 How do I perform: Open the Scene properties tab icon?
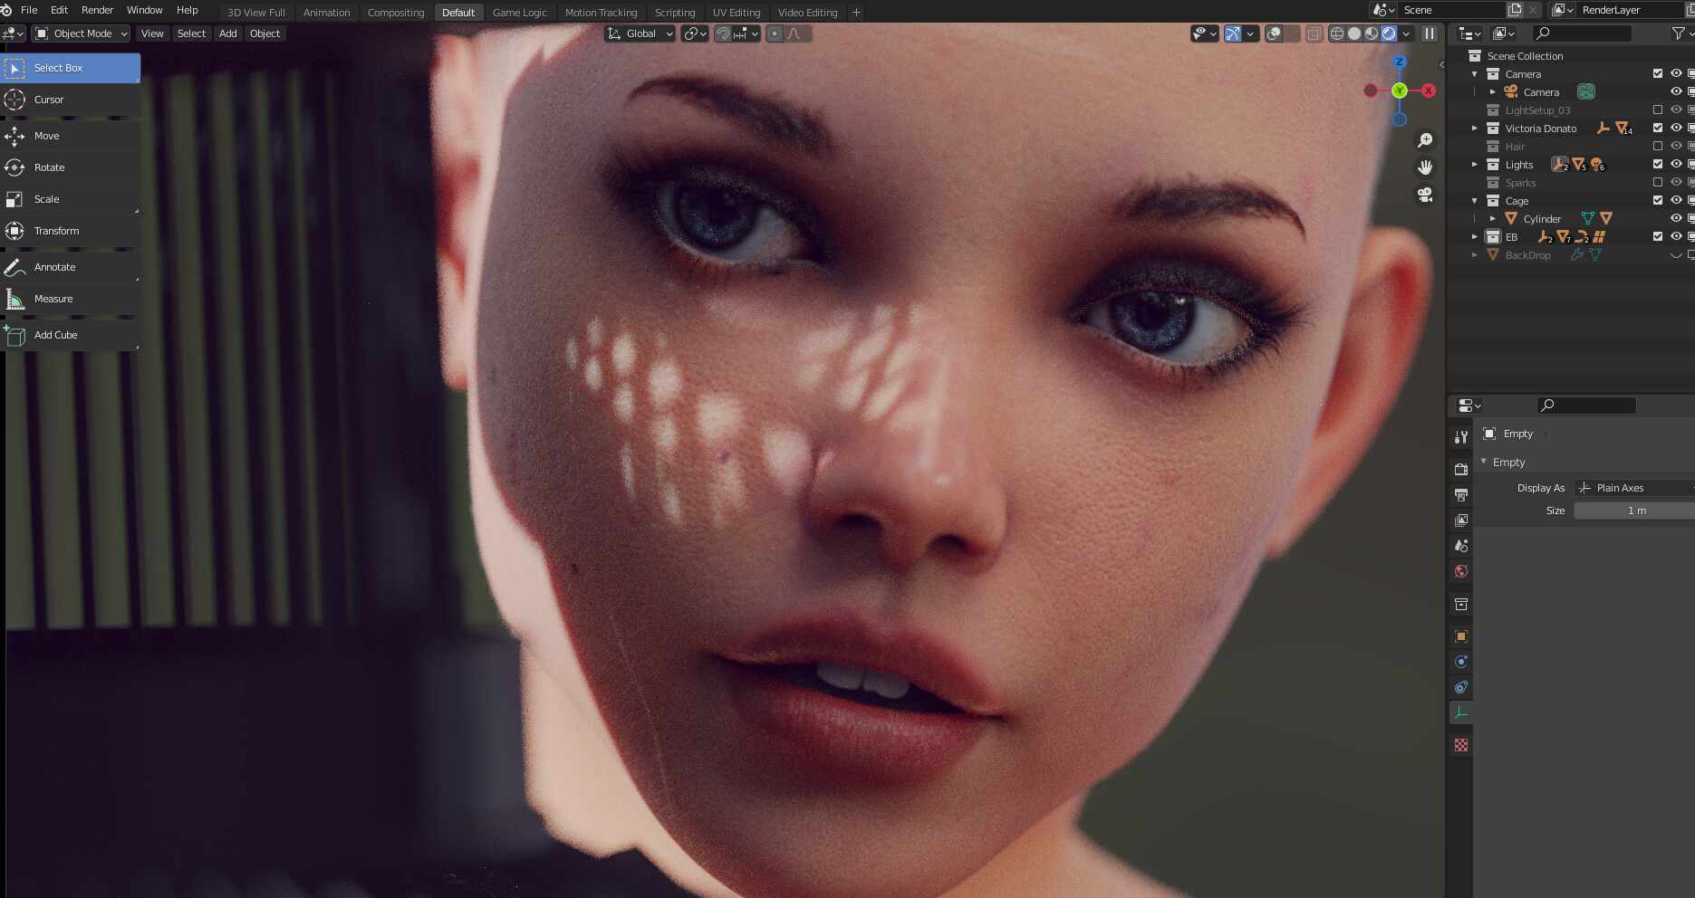(1460, 545)
